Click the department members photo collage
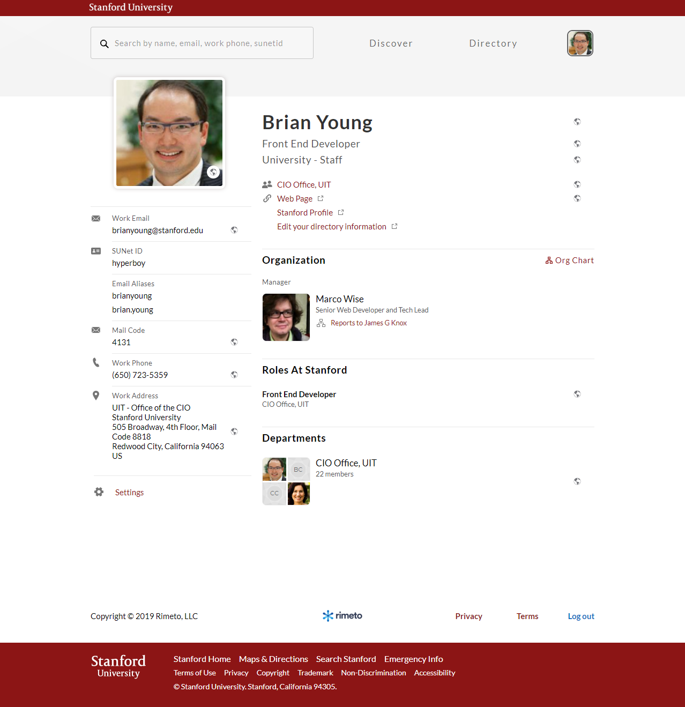 pos(286,481)
